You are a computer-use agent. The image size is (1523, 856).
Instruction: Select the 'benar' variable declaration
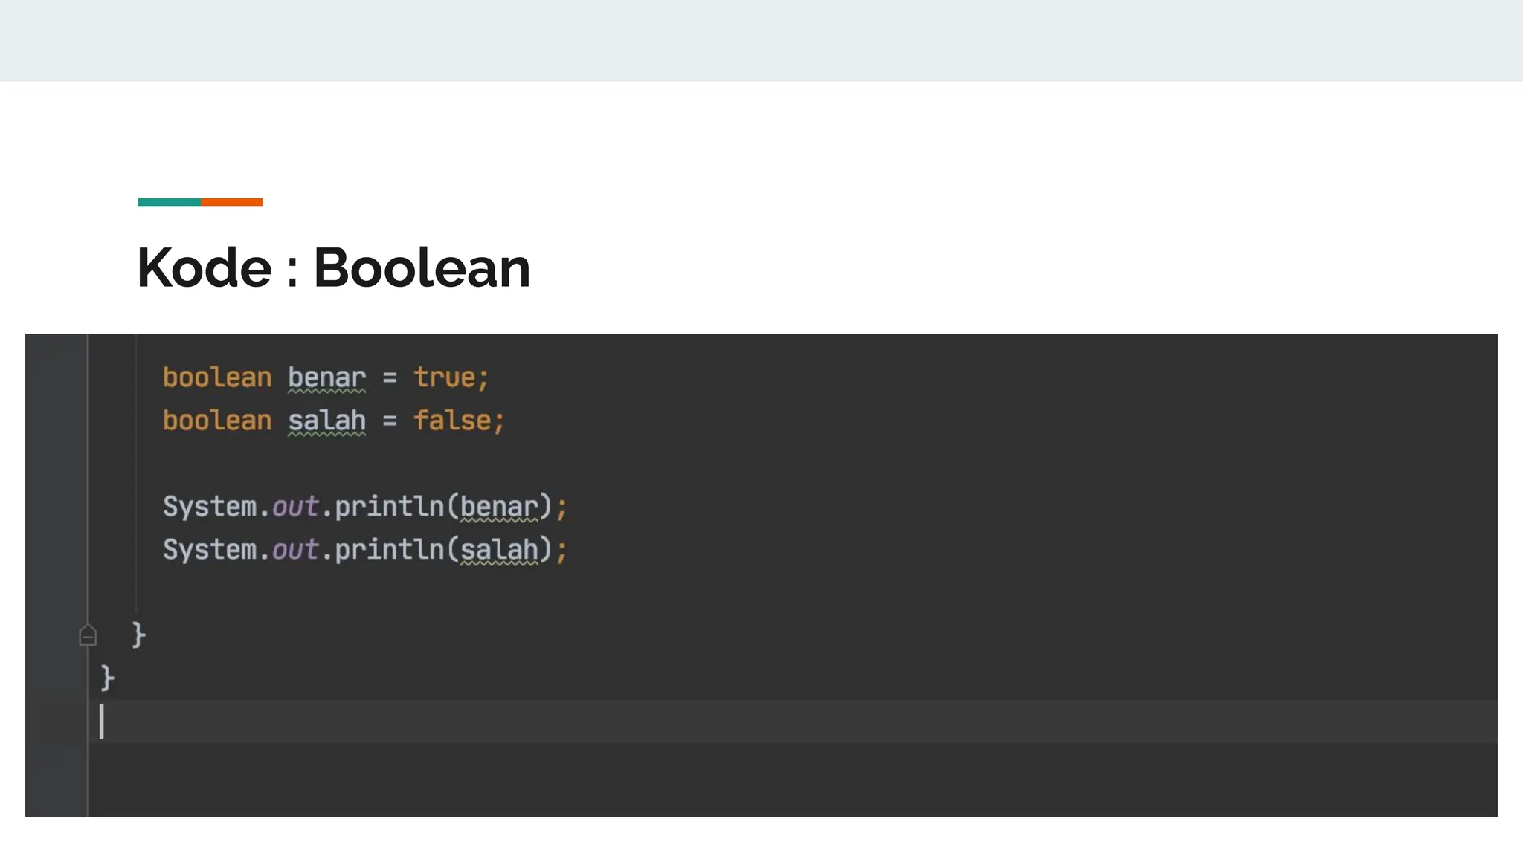[x=327, y=377]
